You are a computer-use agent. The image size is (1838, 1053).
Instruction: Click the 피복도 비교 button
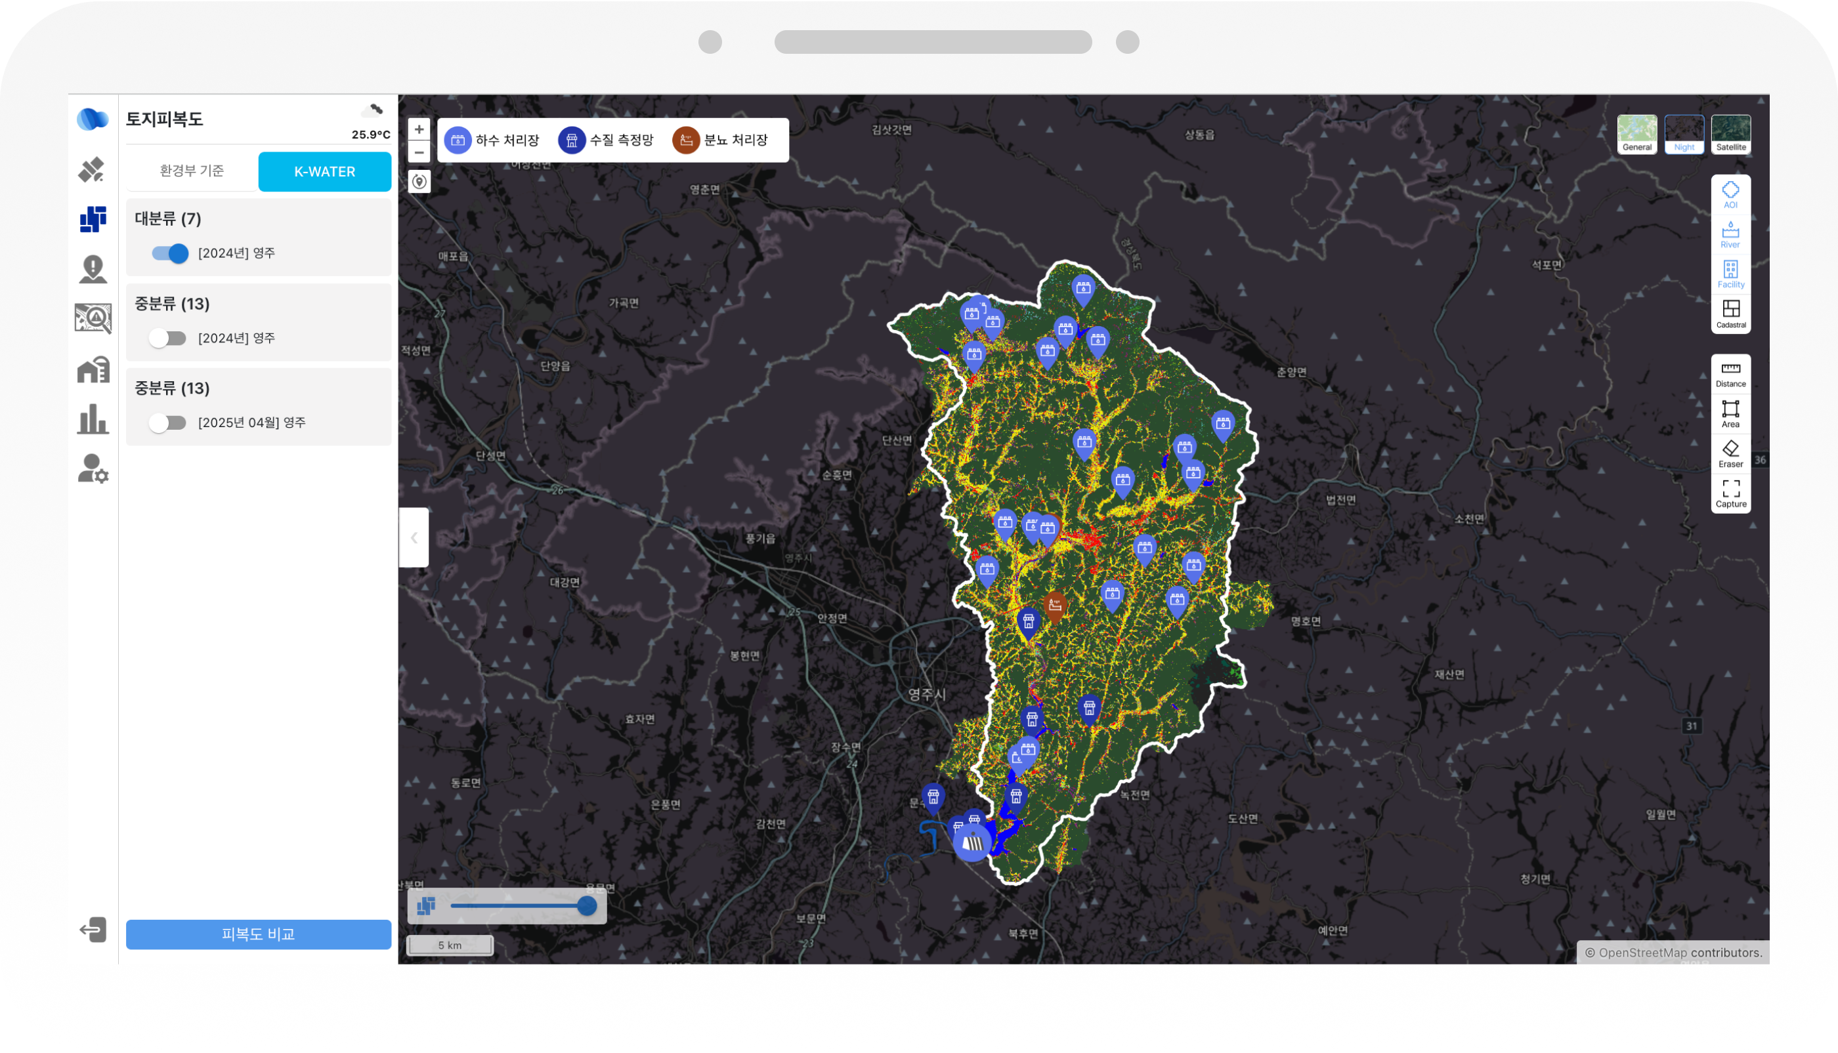tap(259, 934)
